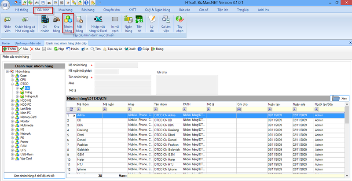Click the Nhân viên ribbon icon
Screen dimensions: 352x181
point(7,24)
